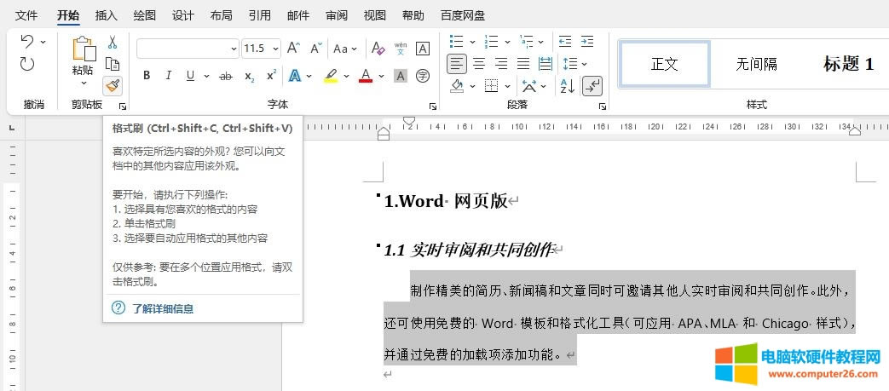Click the Cut scissors icon
The width and height of the screenshot is (889, 391).
point(112,43)
